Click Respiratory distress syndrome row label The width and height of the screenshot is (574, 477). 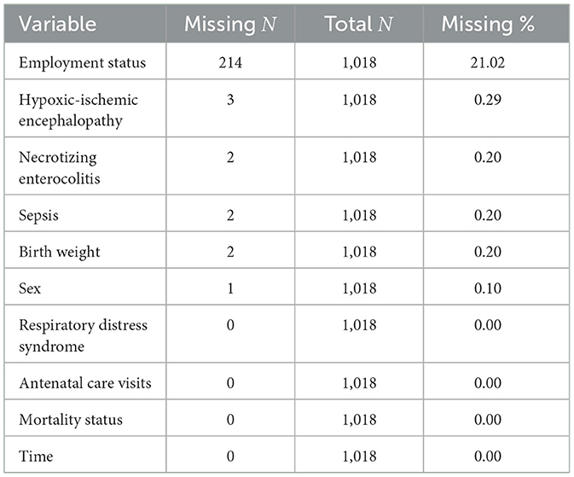[x=83, y=335]
